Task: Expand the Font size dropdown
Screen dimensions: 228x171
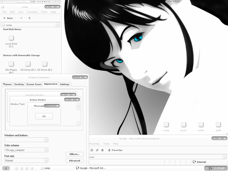Action: tap(46, 160)
